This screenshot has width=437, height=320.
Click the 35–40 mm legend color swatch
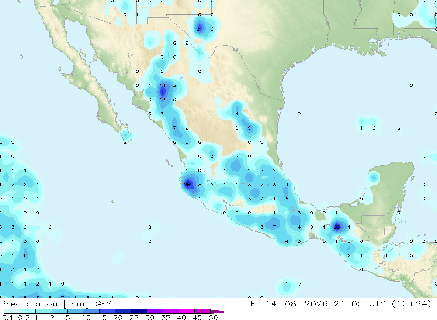point(171,311)
